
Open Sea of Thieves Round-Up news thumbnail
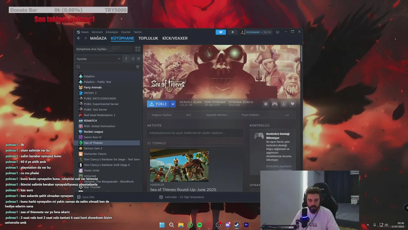pyautogui.click(x=179, y=165)
